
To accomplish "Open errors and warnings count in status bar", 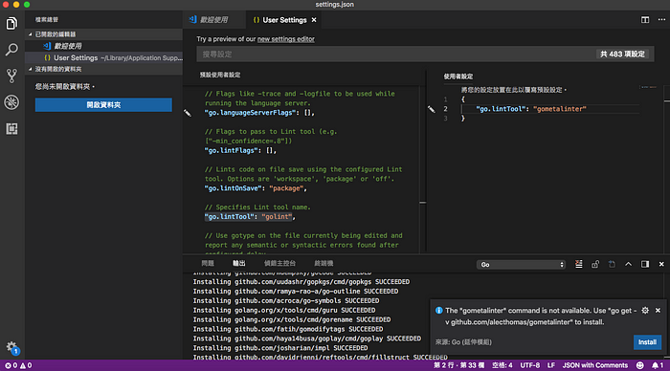I will [18, 365].
